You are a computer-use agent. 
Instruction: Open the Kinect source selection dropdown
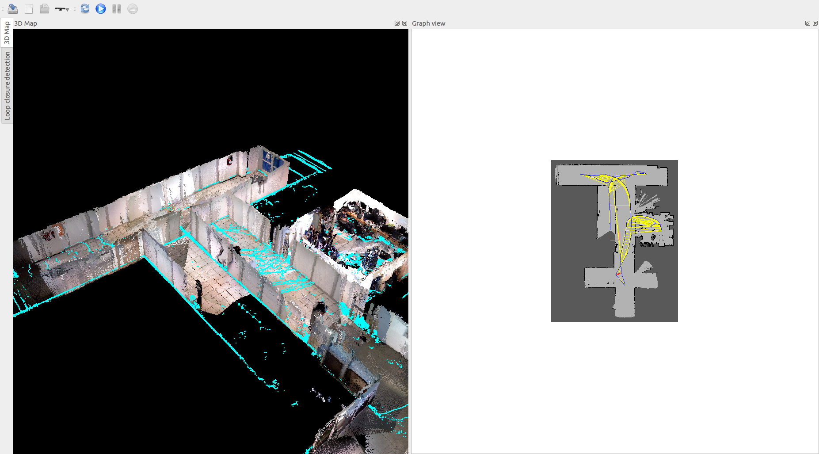[62, 9]
